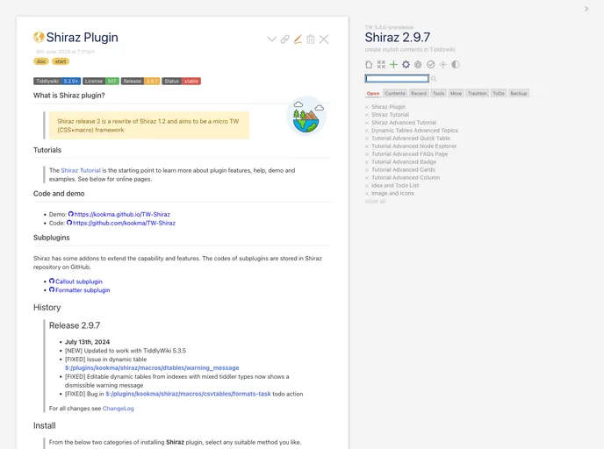Close Tutorial Advanced Badge entry
This screenshot has width=604, height=449.
pyautogui.click(x=367, y=162)
